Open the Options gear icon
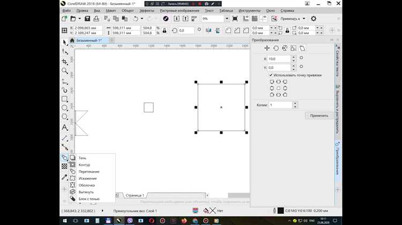Image resolution: width=402 pixels, height=225 pixels. coord(314,19)
